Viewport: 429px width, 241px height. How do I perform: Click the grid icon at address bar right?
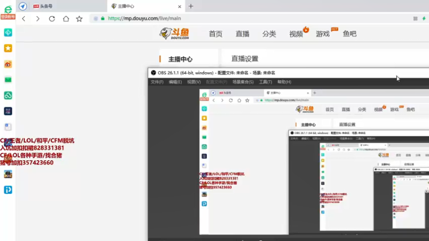[415, 19]
